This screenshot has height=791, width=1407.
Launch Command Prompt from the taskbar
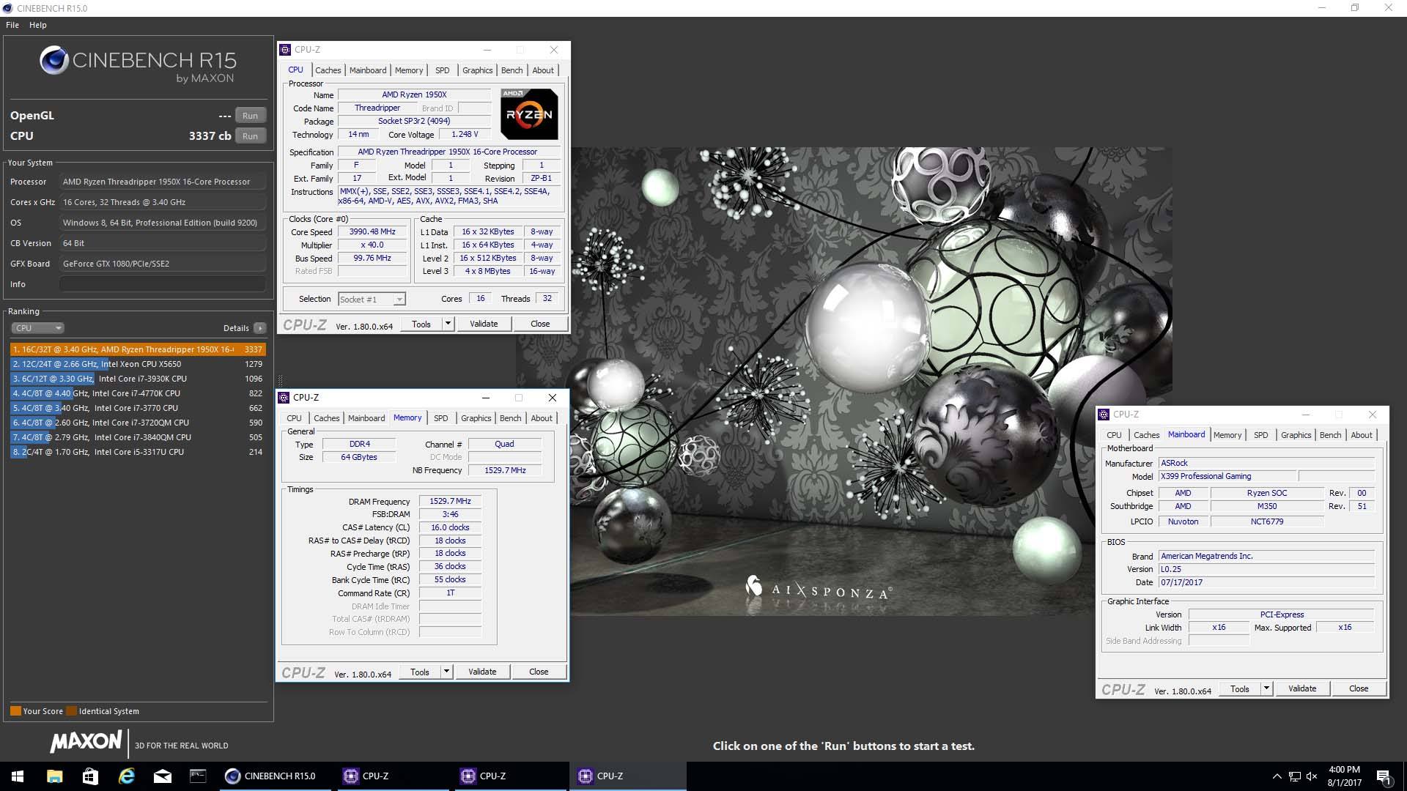point(198,776)
